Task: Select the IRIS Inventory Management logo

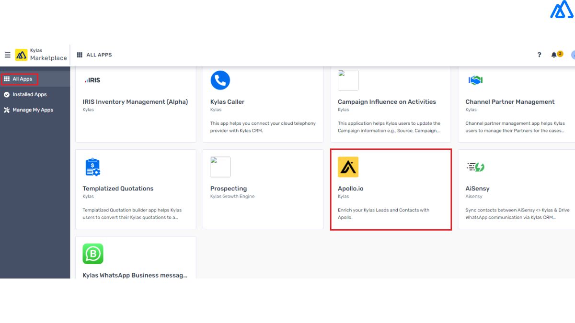Action: pos(92,80)
